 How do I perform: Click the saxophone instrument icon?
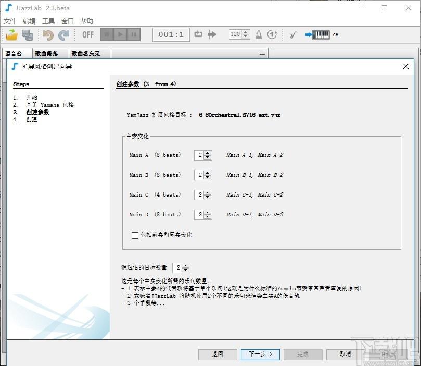[x=294, y=35]
